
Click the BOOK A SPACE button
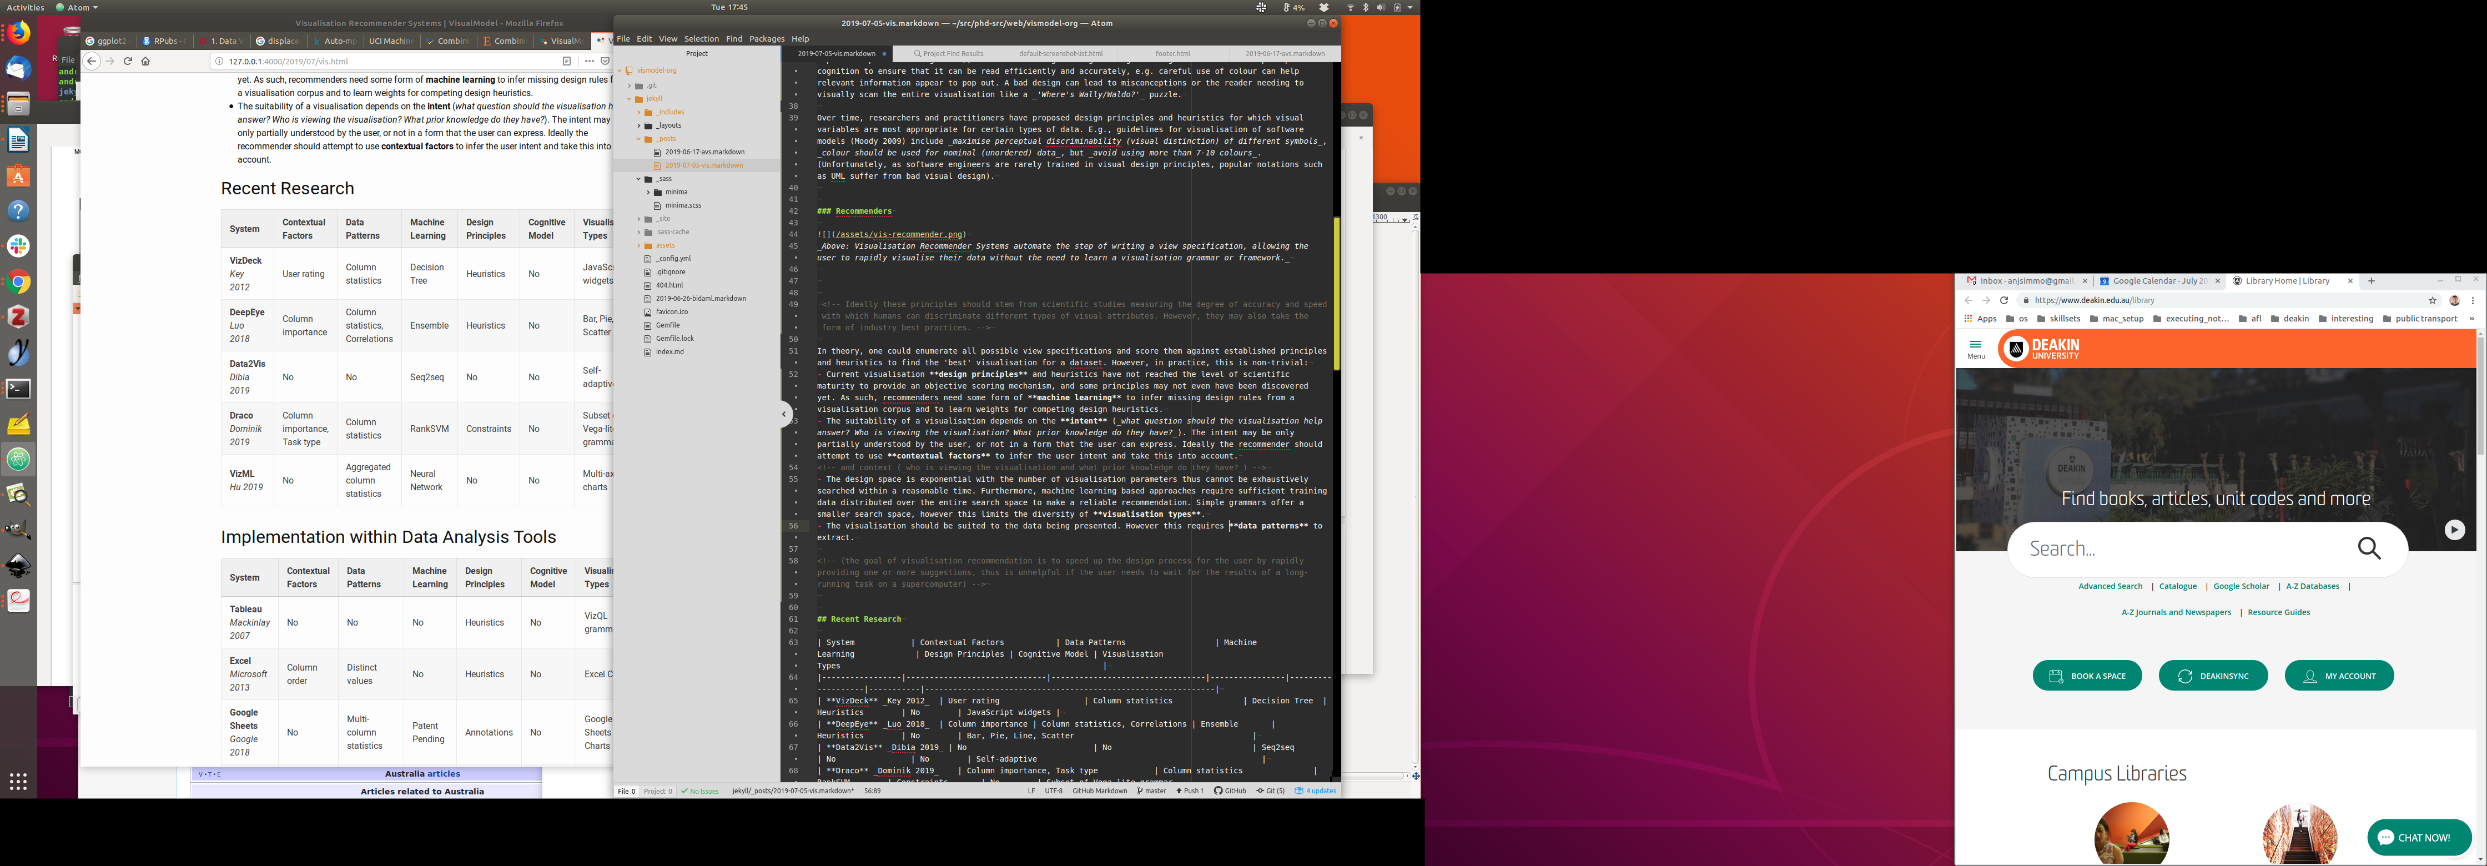(2087, 676)
